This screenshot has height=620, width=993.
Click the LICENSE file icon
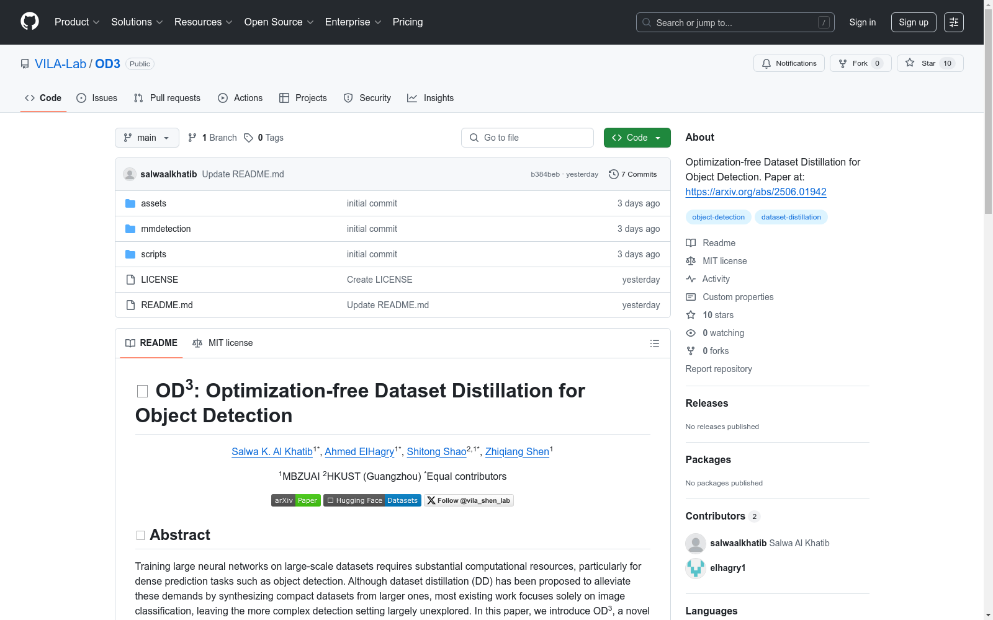point(130,280)
